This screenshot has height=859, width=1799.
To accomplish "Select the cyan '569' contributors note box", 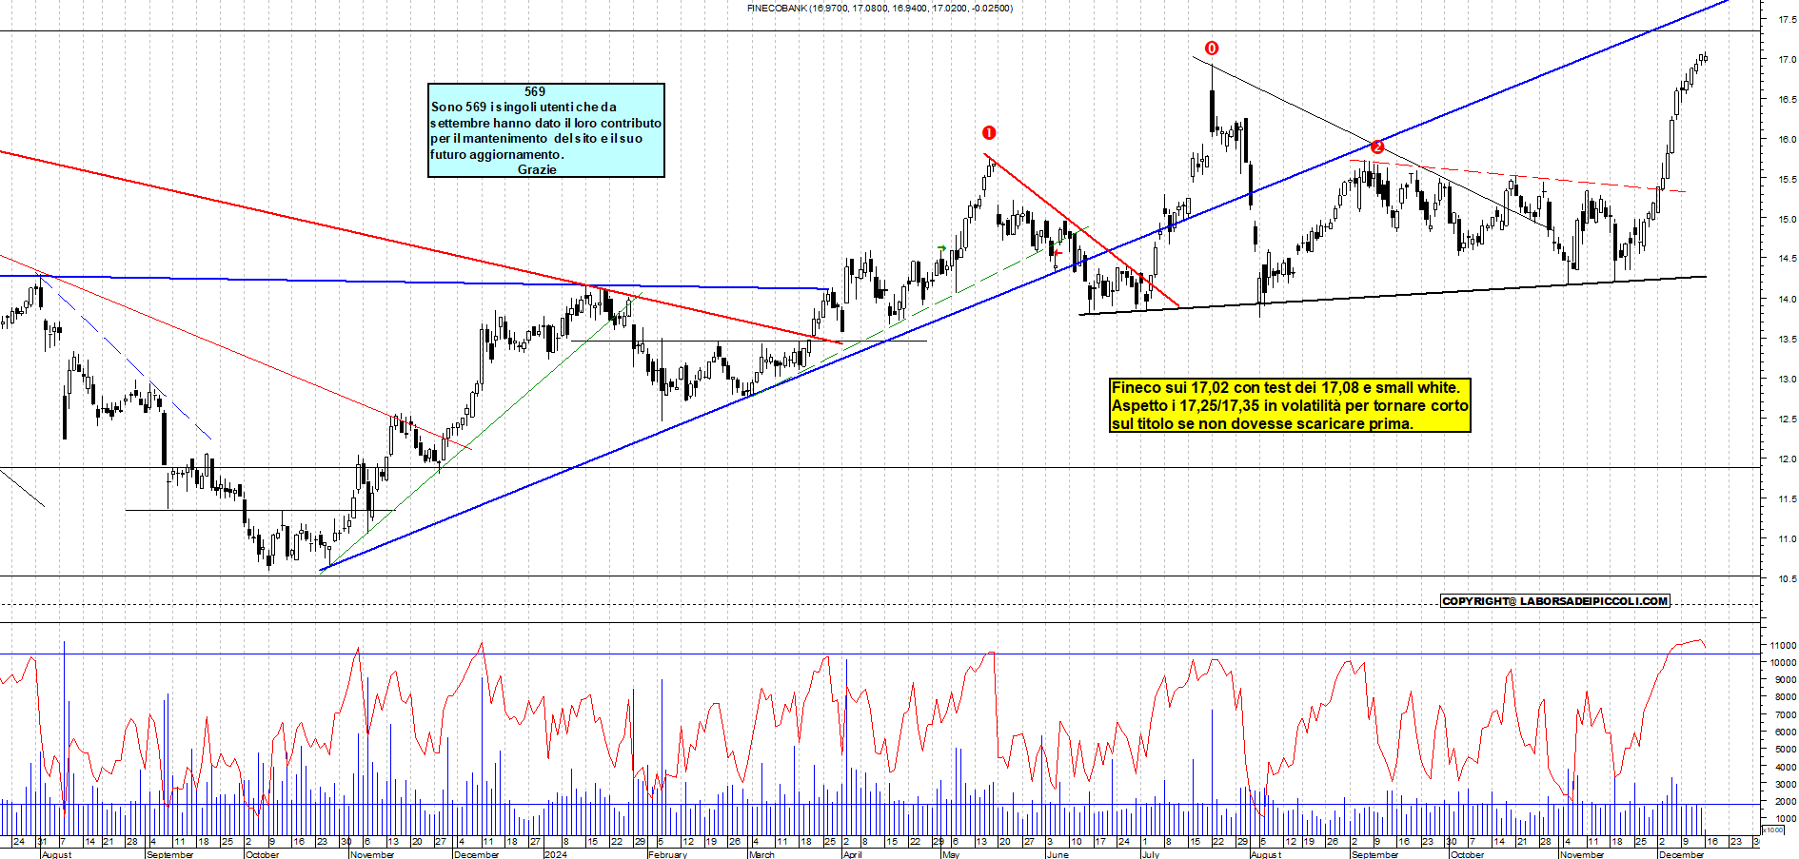I will tap(546, 130).
